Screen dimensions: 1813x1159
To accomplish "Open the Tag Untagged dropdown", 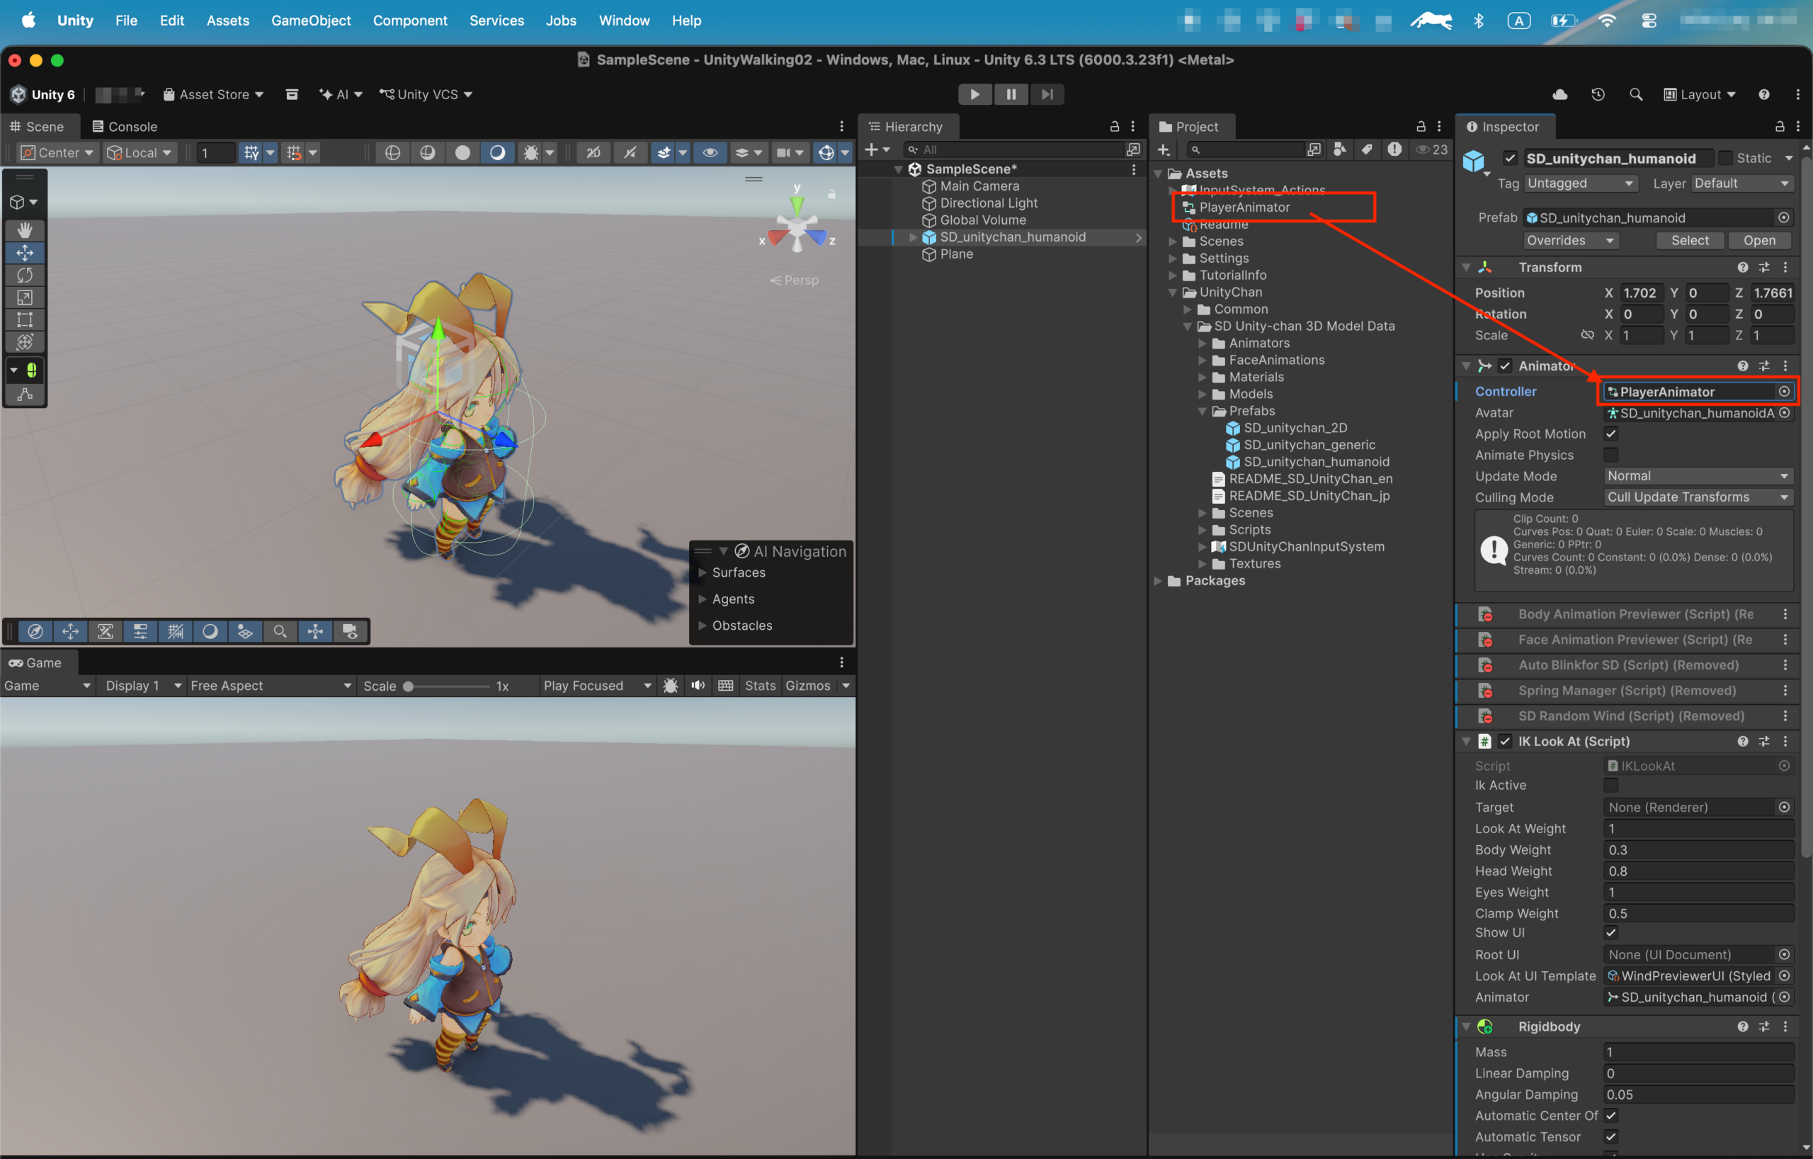I will [x=1580, y=183].
